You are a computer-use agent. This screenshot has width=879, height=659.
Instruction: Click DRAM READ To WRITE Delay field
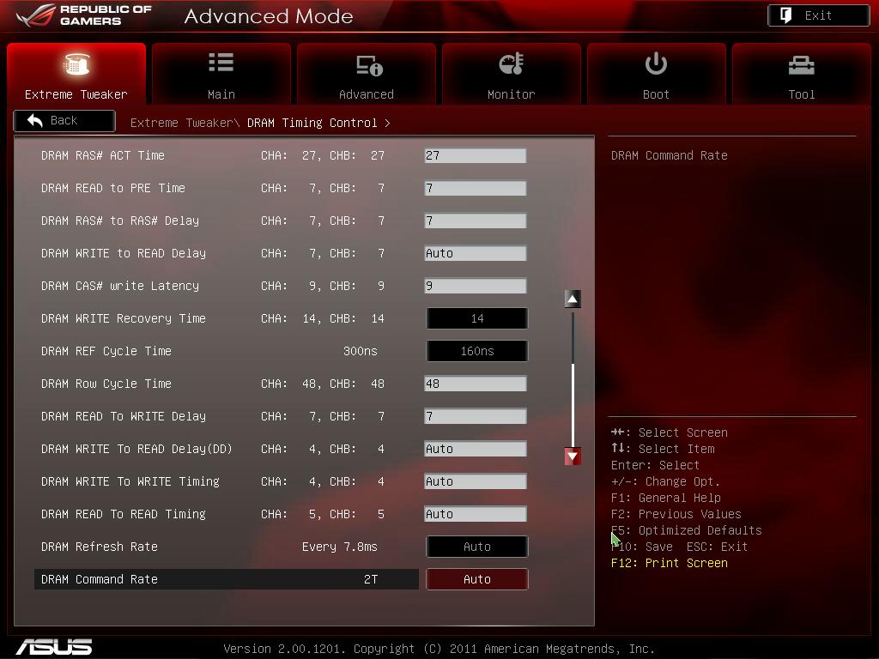point(476,416)
